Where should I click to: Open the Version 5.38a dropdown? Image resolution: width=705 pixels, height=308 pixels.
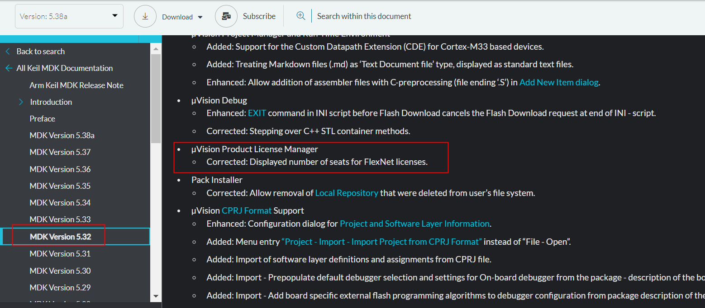[x=69, y=16]
